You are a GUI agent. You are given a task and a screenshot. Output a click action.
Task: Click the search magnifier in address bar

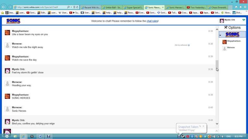(x=68, y=7)
